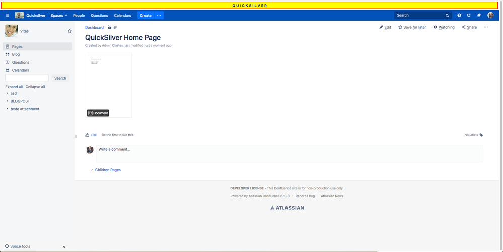Click the blue Create button
The width and height of the screenshot is (503, 252).
tap(146, 16)
